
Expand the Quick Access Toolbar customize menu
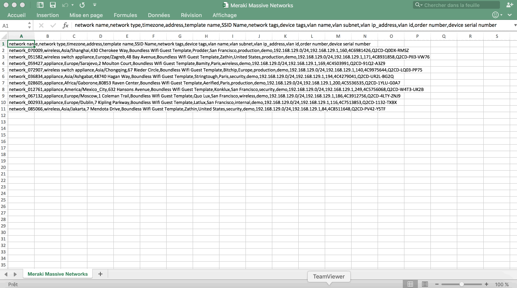coord(94,5)
